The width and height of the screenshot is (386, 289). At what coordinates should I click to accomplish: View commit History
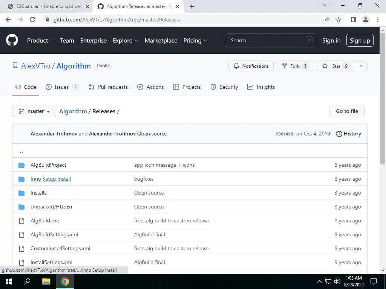pos(349,134)
